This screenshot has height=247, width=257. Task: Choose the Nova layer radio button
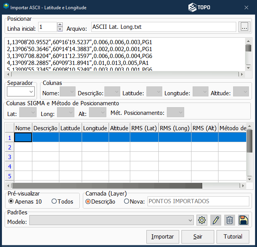click(x=126, y=201)
